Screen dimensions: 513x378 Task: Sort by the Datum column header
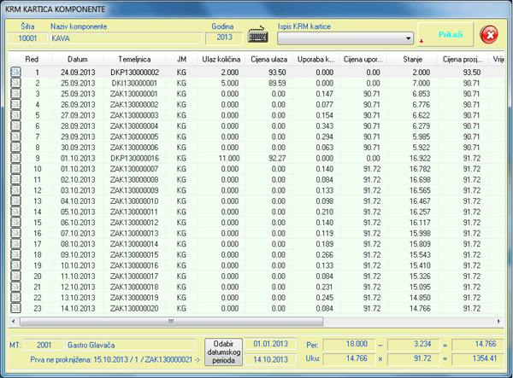(x=78, y=59)
